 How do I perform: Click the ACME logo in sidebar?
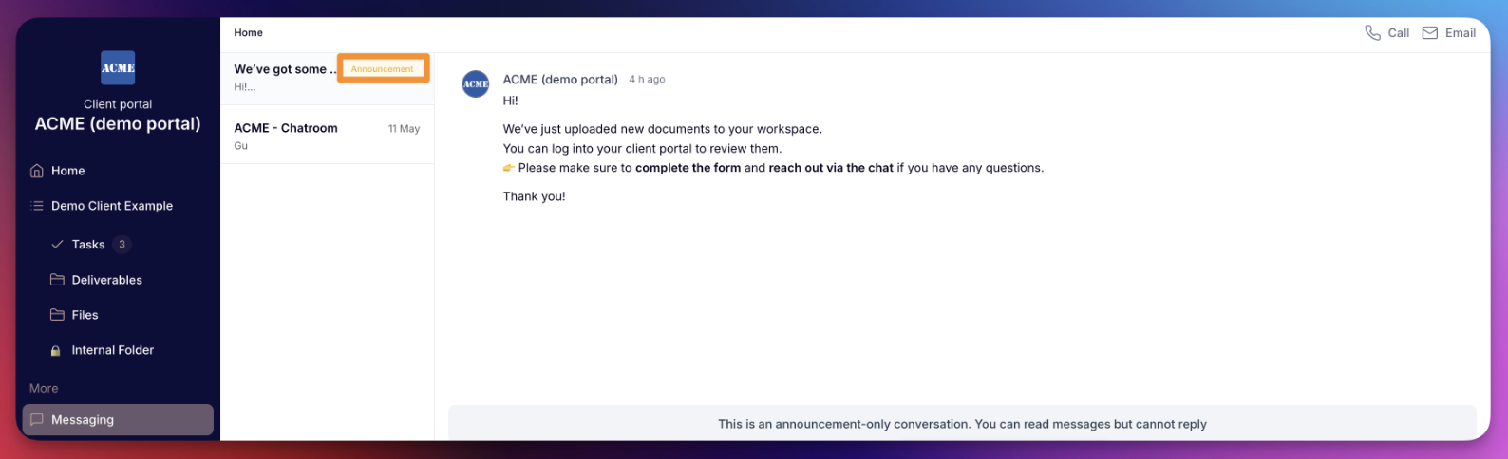click(118, 67)
